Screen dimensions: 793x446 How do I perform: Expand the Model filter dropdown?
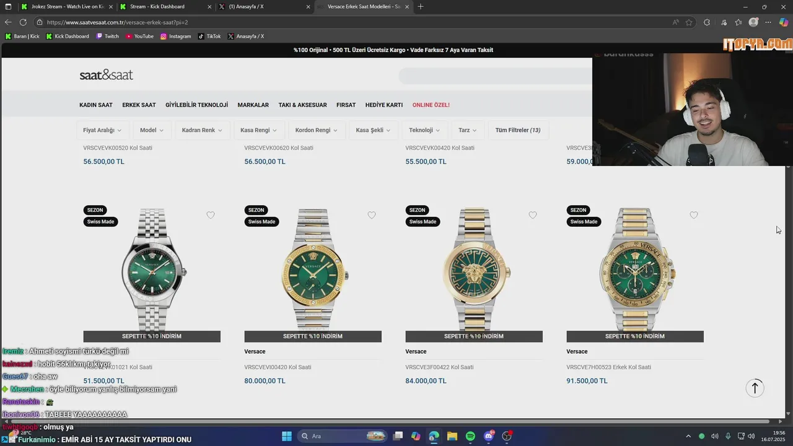click(152, 130)
